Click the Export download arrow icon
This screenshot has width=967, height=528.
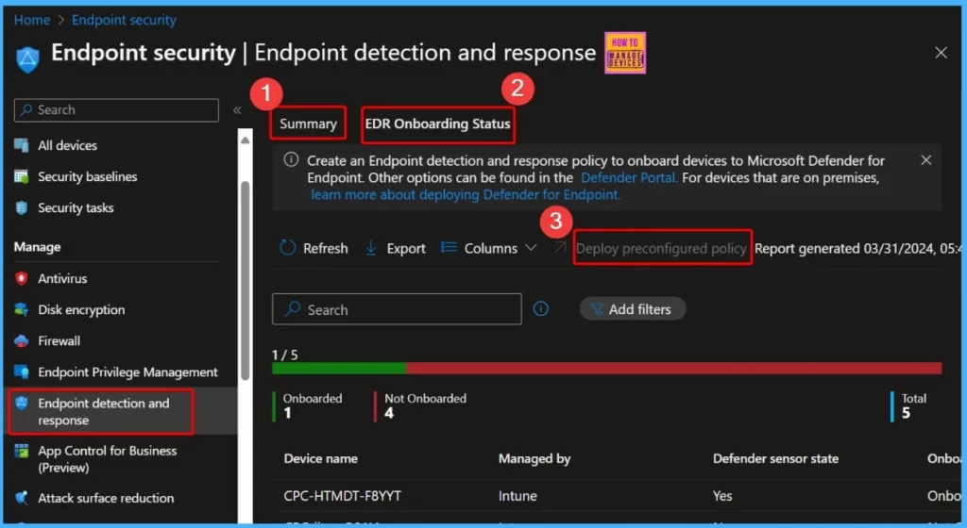coord(371,248)
